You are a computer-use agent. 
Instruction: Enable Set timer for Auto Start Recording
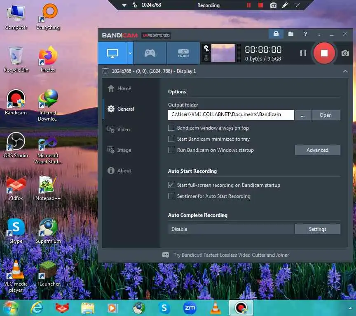[171, 196]
